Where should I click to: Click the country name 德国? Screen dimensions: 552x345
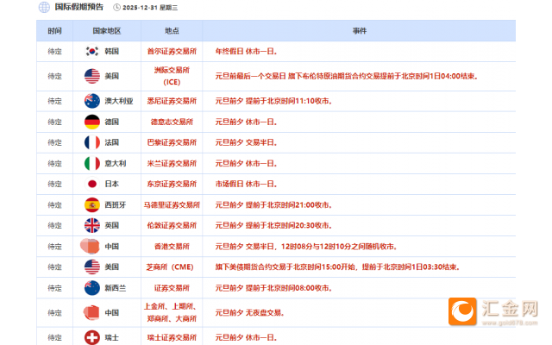point(111,122)
